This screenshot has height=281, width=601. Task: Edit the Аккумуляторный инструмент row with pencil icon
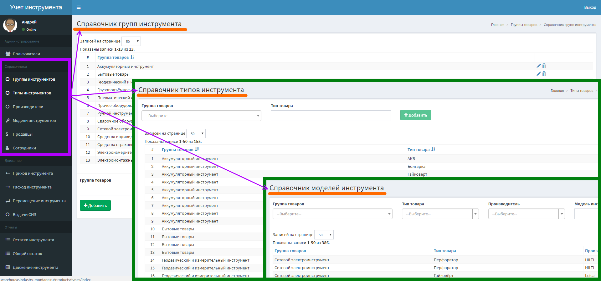(x=538, y=66)
